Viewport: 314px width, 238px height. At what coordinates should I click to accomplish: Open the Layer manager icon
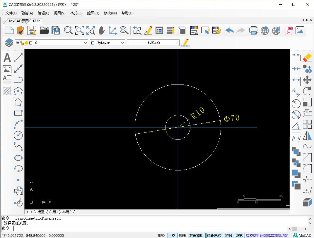coord(9,43)
